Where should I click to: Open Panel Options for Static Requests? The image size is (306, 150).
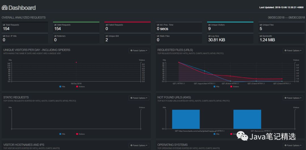tap(139, 98)
